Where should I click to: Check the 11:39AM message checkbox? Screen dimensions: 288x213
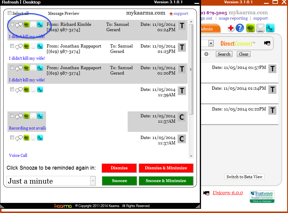(x=12, y=89)
